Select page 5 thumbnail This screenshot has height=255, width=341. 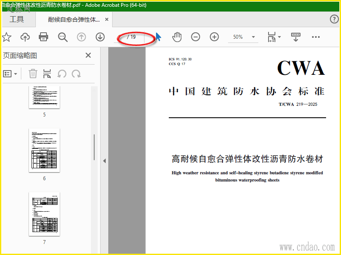click(x=44, y=97)
